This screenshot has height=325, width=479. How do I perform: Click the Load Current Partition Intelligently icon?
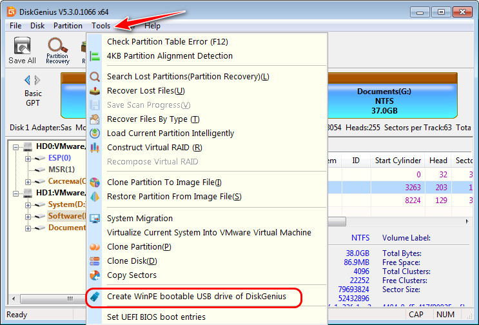(x=95, y=133)
